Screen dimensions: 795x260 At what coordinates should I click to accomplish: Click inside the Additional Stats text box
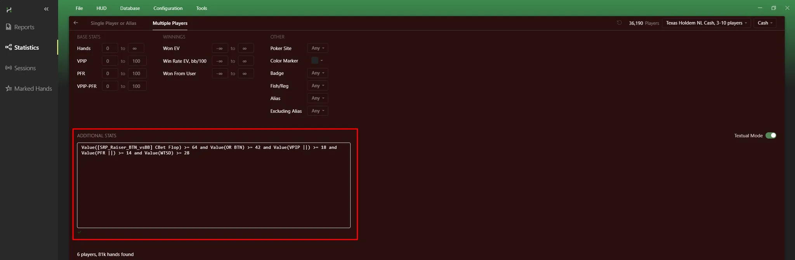pos(214,186)
